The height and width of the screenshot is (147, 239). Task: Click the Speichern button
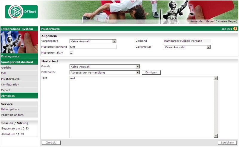pos(227,143)
